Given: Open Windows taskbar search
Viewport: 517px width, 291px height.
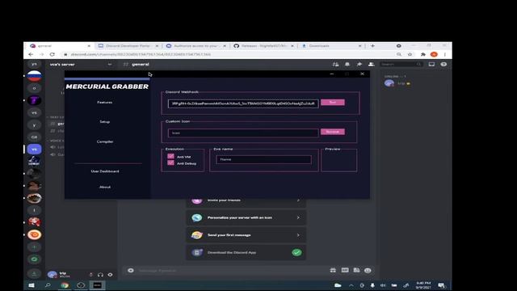Looking at the screenshot, I should click(x=48, y=285).
